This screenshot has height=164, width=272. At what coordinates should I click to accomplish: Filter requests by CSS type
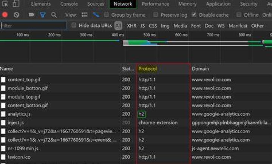153,26
